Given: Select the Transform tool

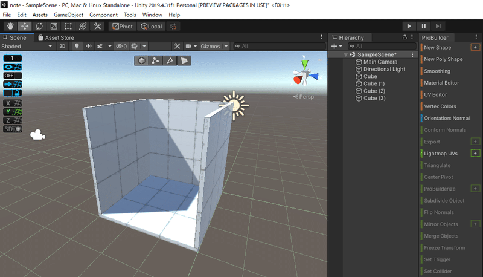Looking at the screenshot, I should click(83, 26).
